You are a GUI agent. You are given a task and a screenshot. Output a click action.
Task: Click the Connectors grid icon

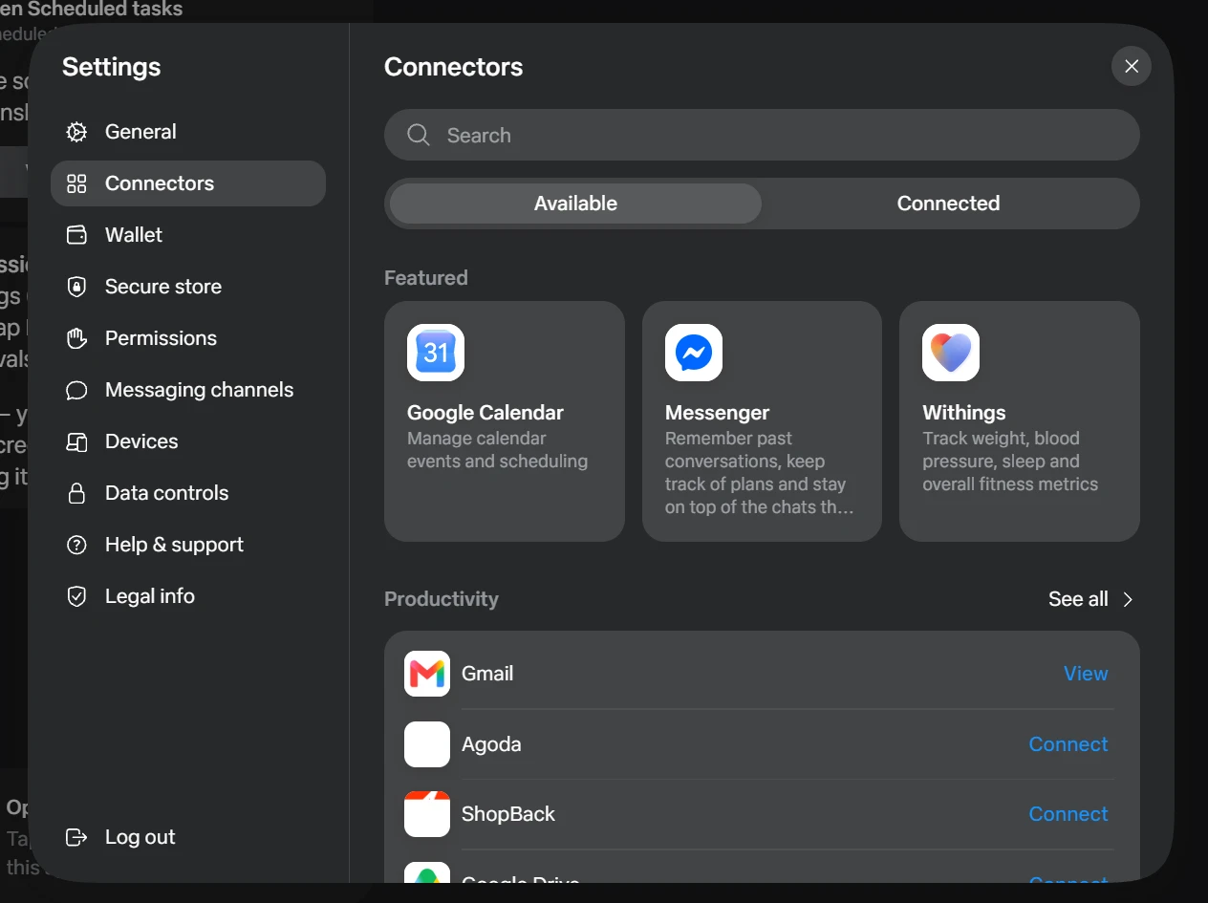[x=76, y=183]
